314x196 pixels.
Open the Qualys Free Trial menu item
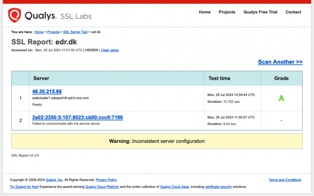260,12
